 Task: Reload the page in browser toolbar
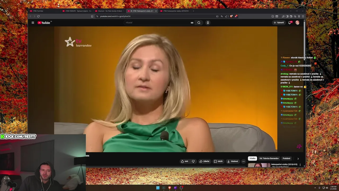click(x=38, y=16)
